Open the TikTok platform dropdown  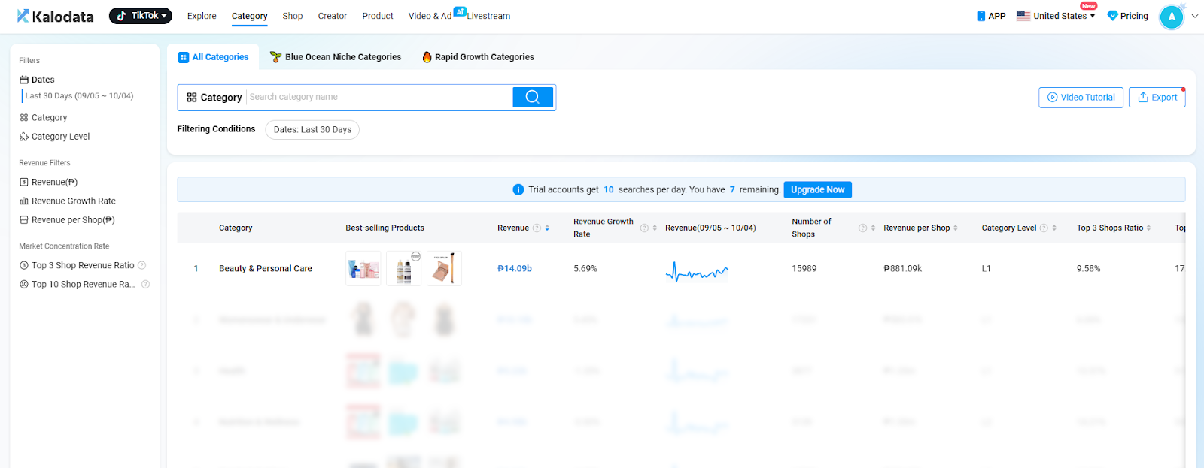tap(141, 16)
